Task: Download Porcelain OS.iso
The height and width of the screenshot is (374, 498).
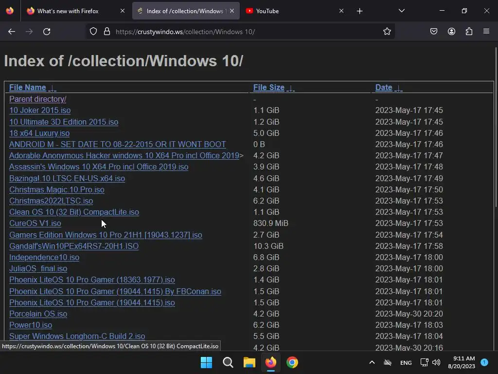Action: pos(38,314)
